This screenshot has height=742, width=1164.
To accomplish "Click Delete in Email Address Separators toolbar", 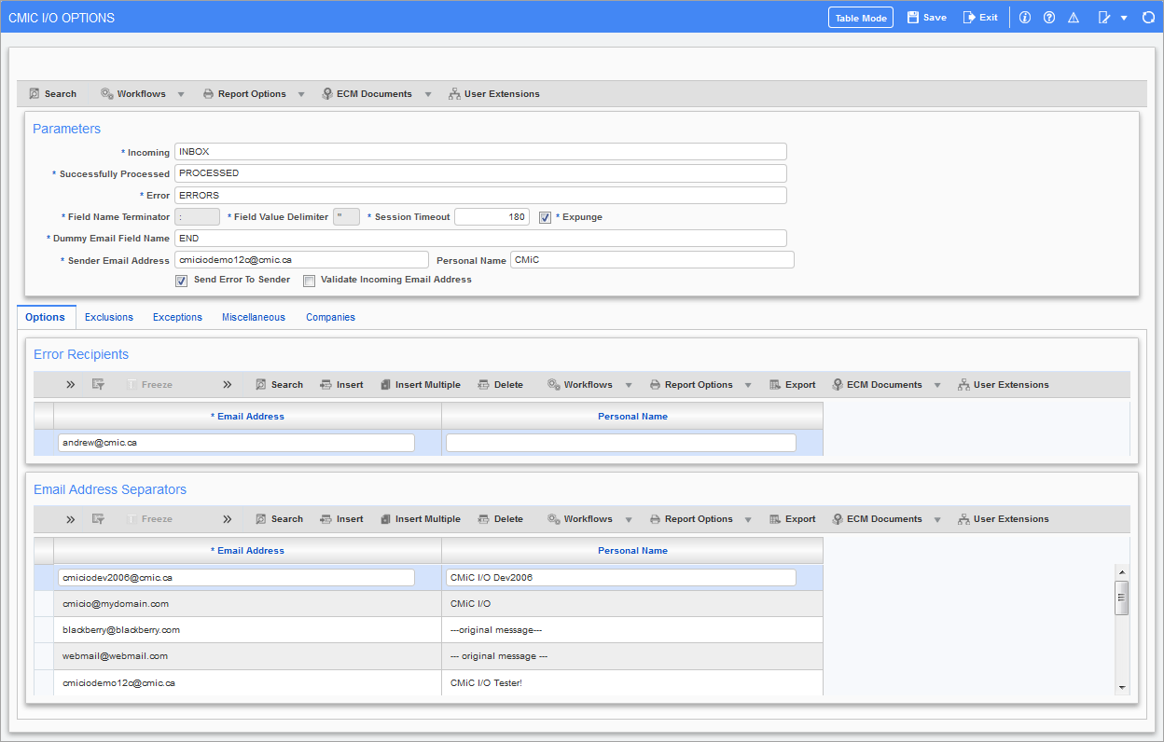I will pos(500,519).
